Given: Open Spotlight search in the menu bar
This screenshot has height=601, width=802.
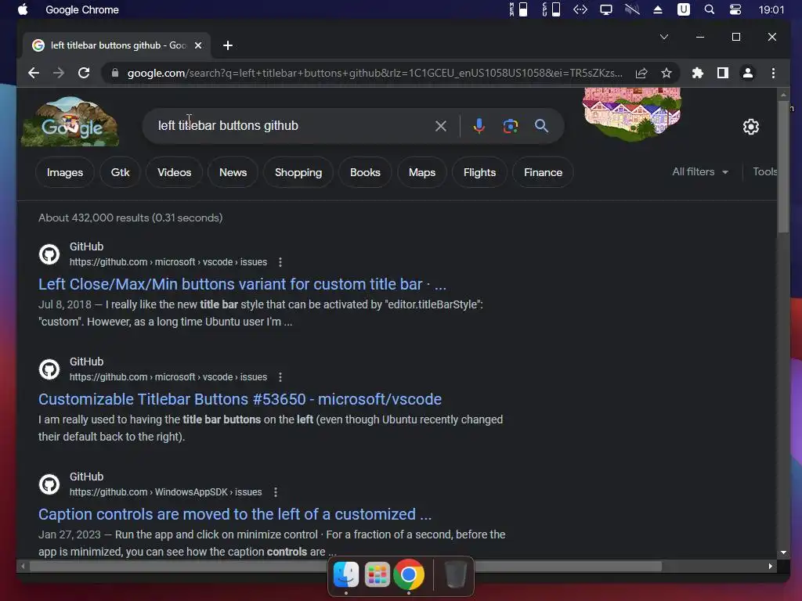Looking at the screenshot, I should tap(710, 9).
